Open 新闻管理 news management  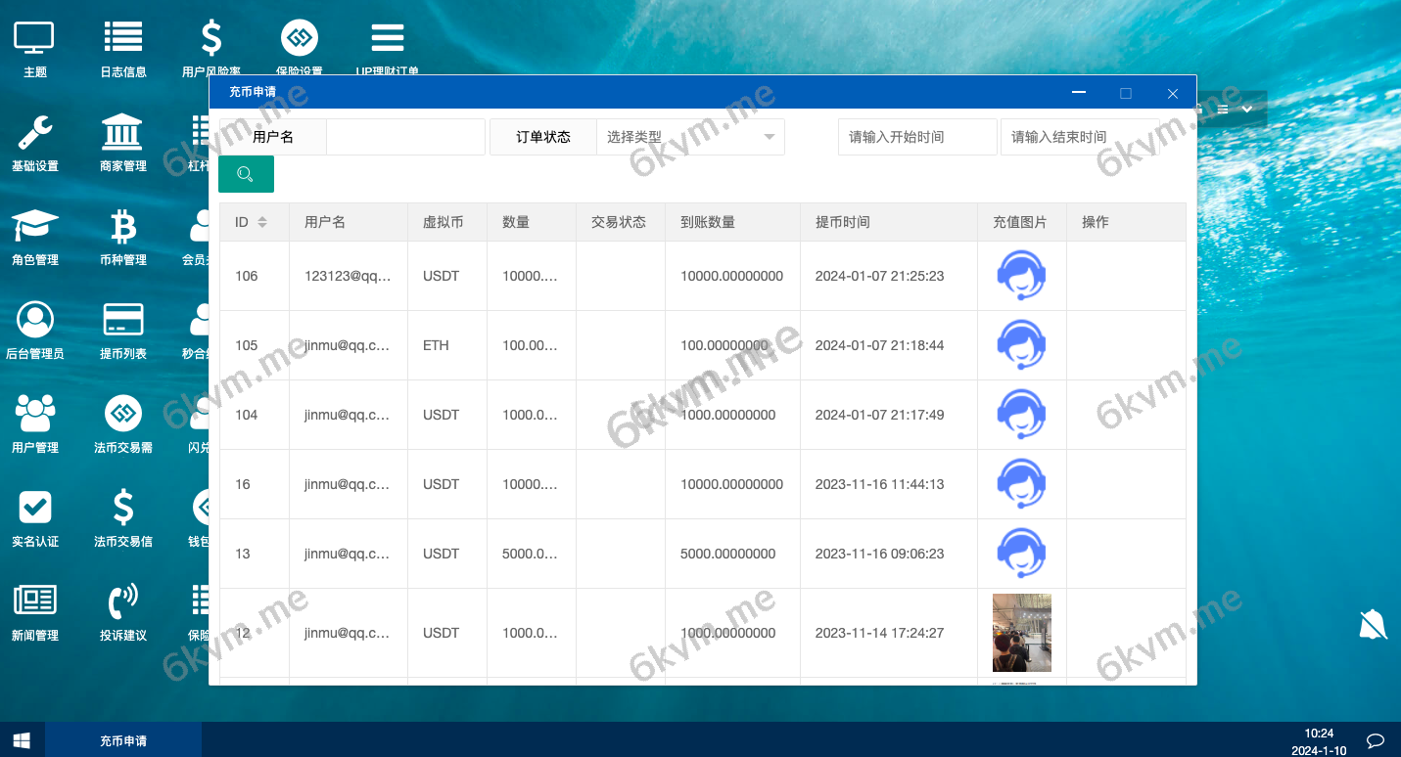pyautogui.click(x=34, y=600)
